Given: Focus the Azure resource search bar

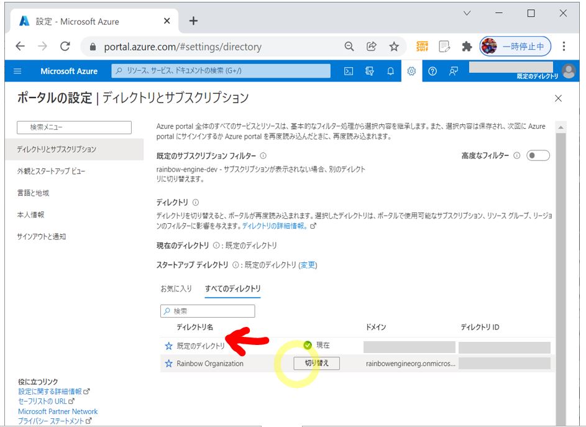Looking at the screenshot, I should 221,71.
